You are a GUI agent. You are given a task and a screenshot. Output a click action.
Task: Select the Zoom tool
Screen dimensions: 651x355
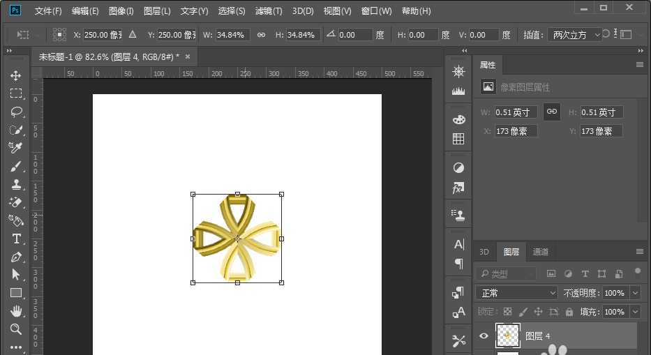click(x=15, y=329)
